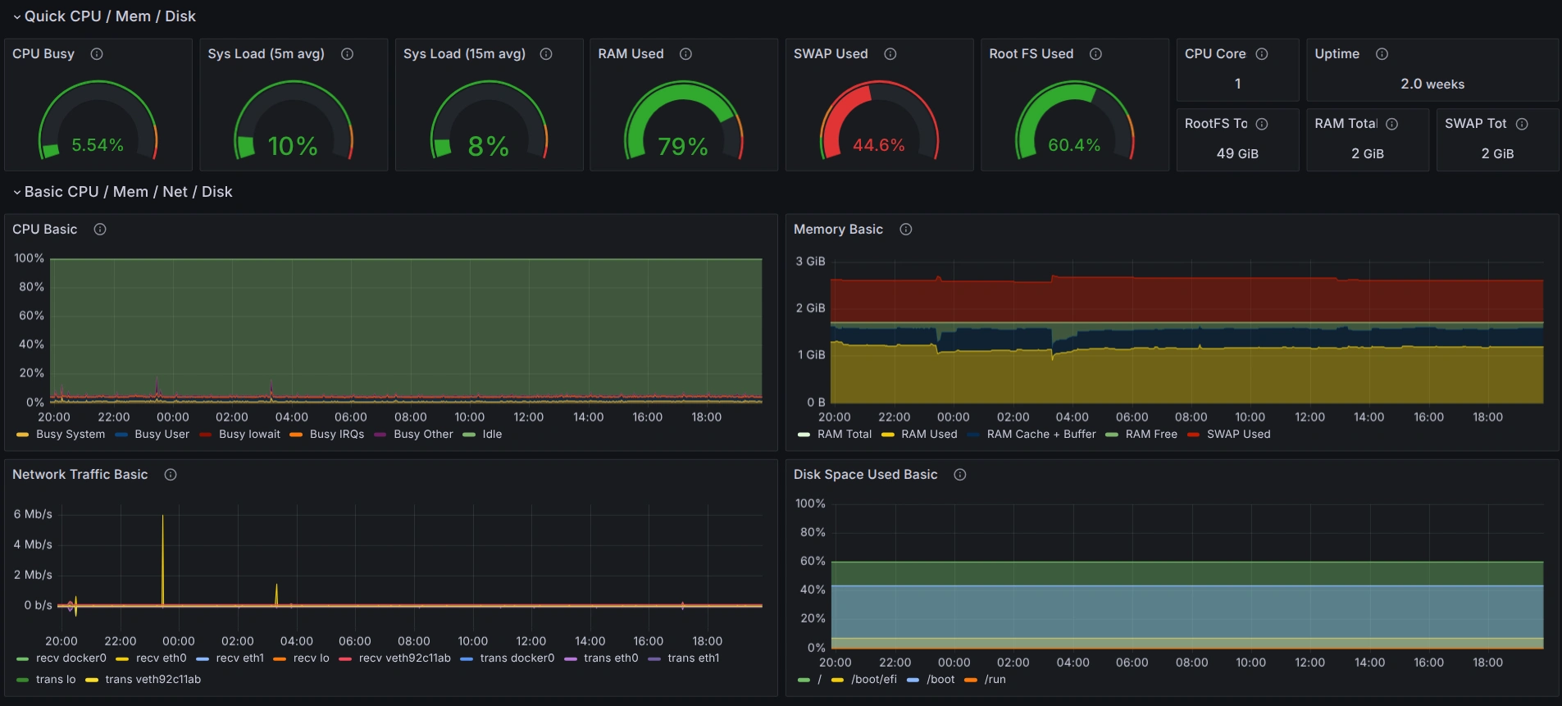
Task: Open the Sys Load (5m avg) panel menu
Action: pos(266,54)
